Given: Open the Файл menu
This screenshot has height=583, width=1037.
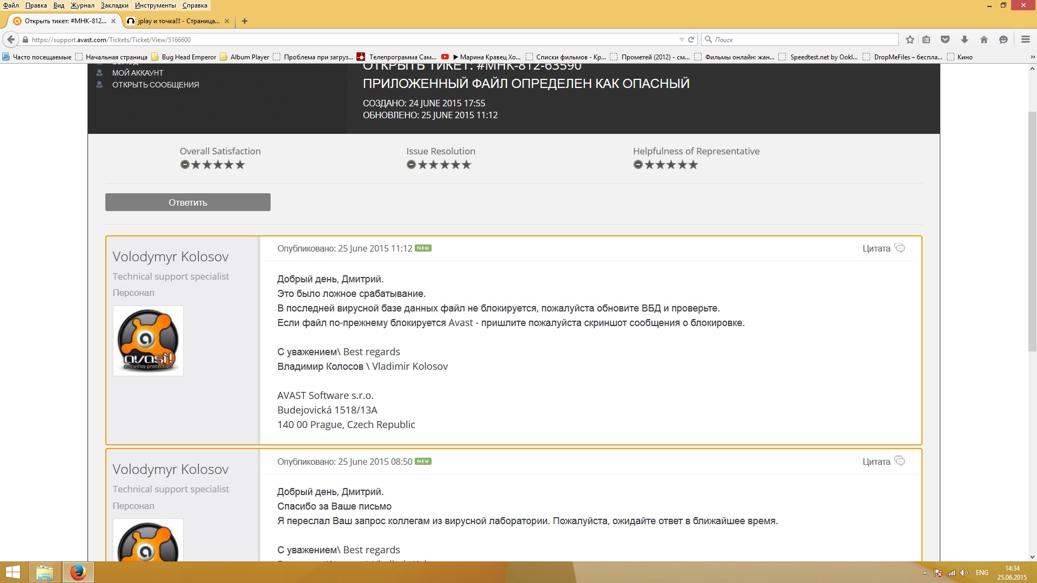Looking at the screenshot, I should click(x=11, y=5).
